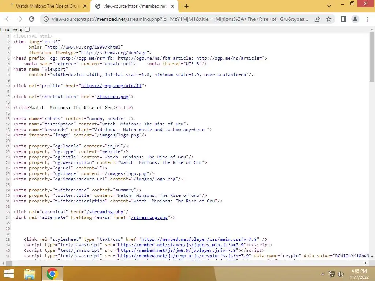Click the horizontal scrollbar thumb

[x=9, y=263]
